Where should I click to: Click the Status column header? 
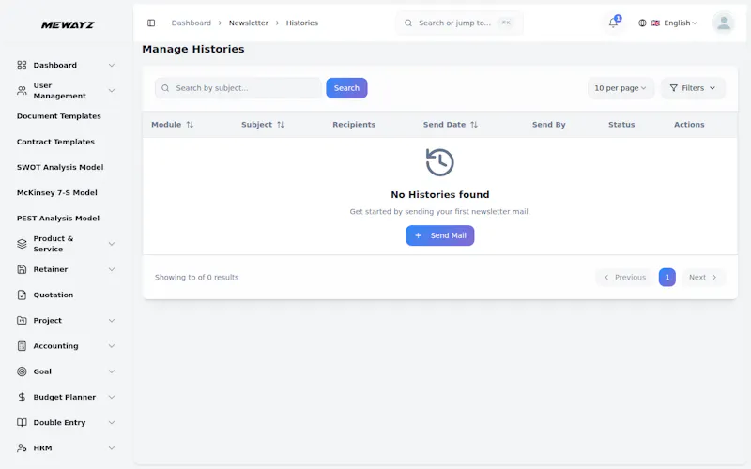pos(621,125)
